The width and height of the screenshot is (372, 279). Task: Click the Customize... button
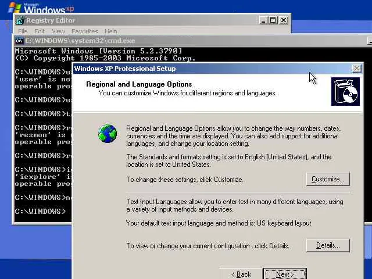tap(328, 179)
